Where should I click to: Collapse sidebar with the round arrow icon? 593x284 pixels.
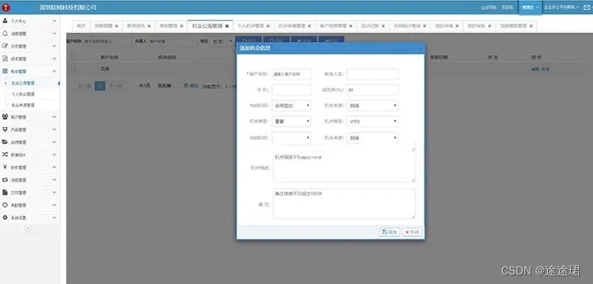click(x=28, y=228)
